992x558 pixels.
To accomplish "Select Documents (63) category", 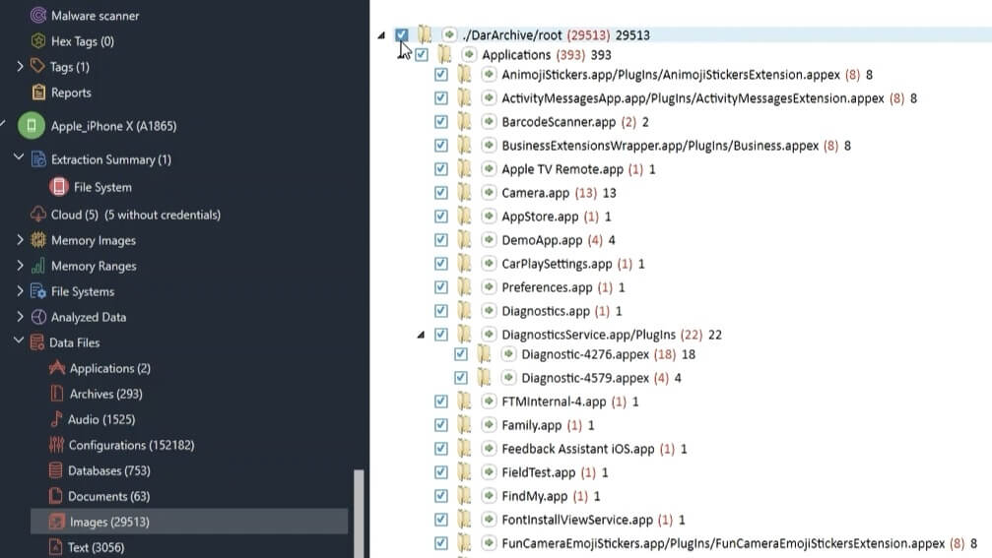I will [108, 496].
